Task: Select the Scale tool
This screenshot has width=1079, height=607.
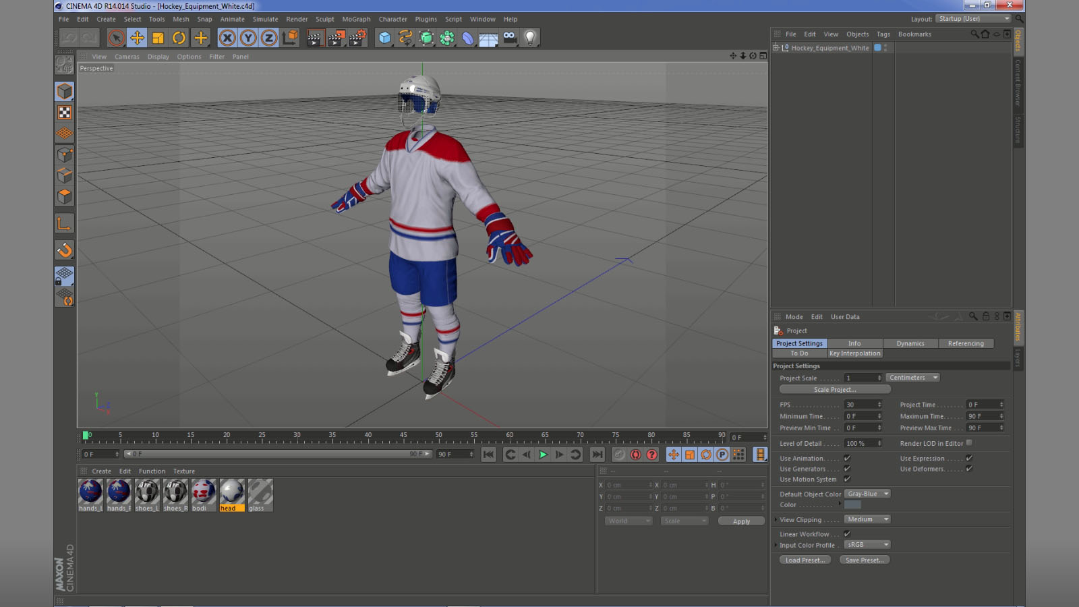Action: coord(158,38)
